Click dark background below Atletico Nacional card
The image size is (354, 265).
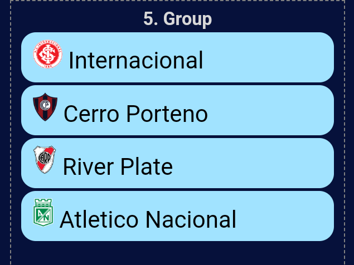177,253
